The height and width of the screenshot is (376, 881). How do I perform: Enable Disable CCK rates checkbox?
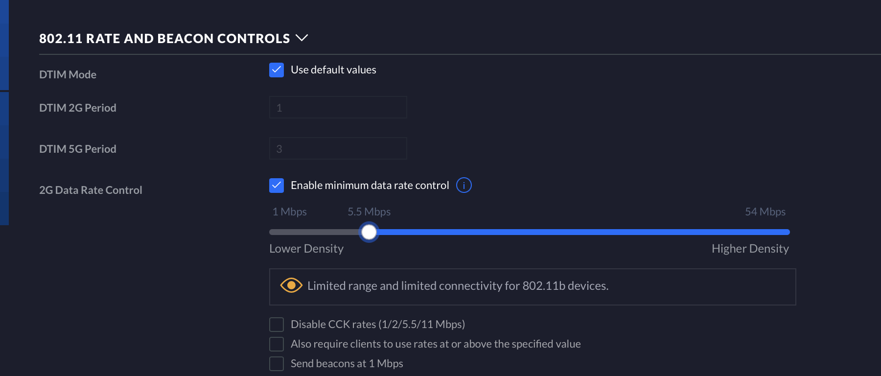[x=277, y=325]
